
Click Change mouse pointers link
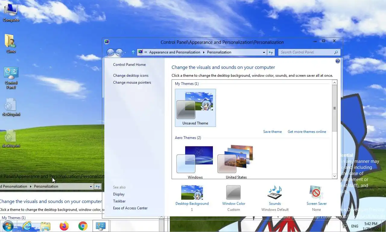point(132,82)
